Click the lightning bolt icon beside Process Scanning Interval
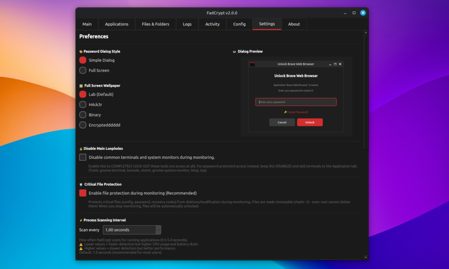449x269 pixels. click(81, 220)
